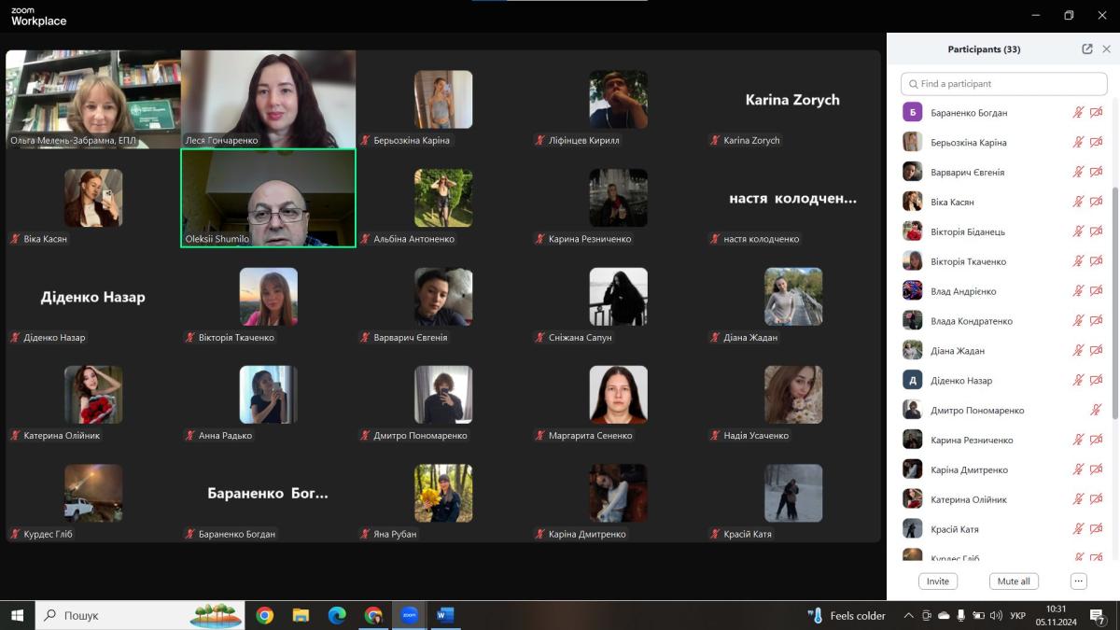Select Вікторія Біданець in participants list

[967, 232]
